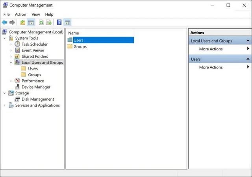Collapse the Local Users and Groups node
The image size is (252, 177).
pos(11,63)
